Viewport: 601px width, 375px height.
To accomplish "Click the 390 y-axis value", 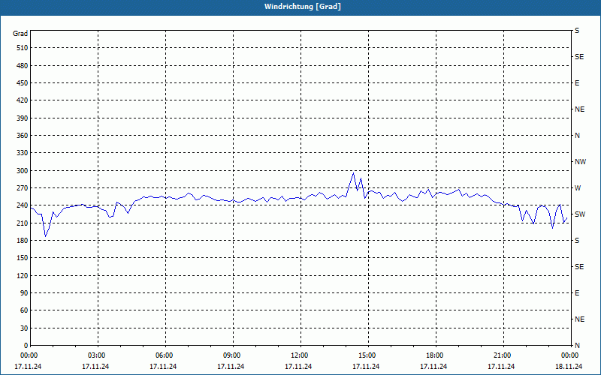I will tap(23, 118).
